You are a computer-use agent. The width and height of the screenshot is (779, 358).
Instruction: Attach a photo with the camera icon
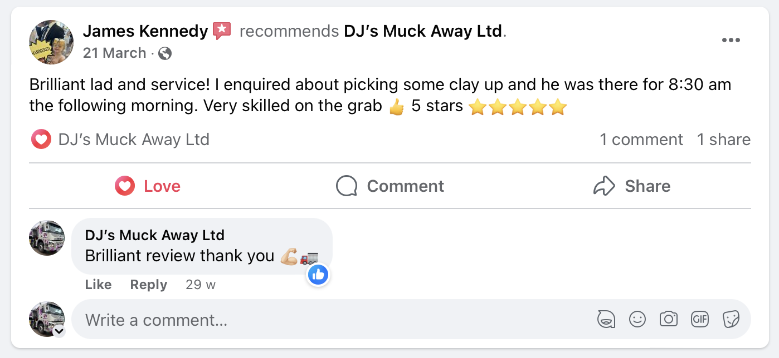(x=668, y=319)
